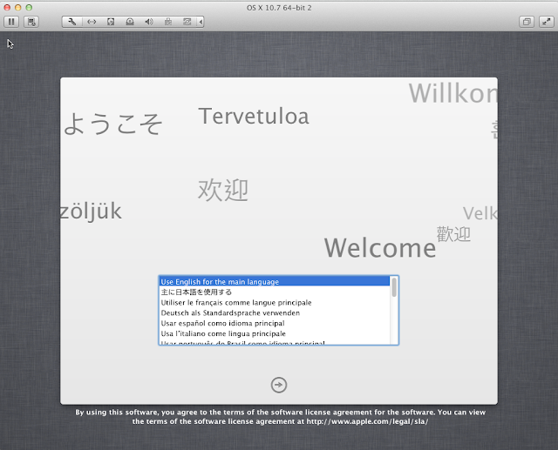Screen dimensions: 558x450
Task: Close the VM window red button
Action: tap(7, 8)
